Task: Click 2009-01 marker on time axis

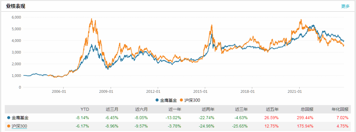Action: click(107, 91)
